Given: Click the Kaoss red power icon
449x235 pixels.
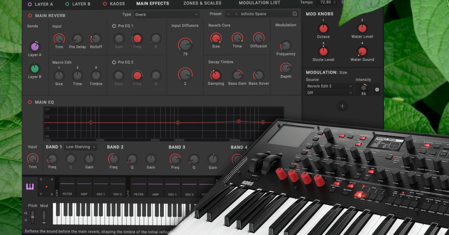Looking at the screenshot, I should pyautogui.click(x=104, y=4).
